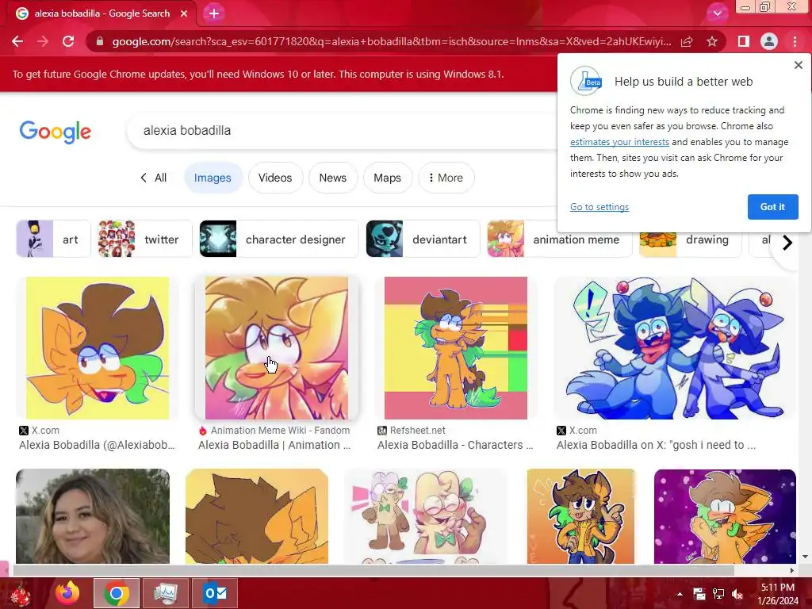Close the alexia bobadilla tab
812x609 pixels.
pos(184,13)
